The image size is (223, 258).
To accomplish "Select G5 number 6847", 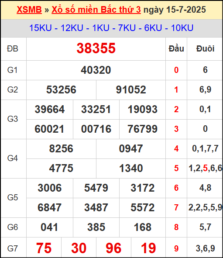I will pos(49,207).
